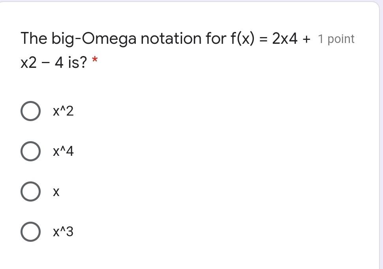Pick the first answer option circle
Viewport: 383px width, 269px height.
30,111
